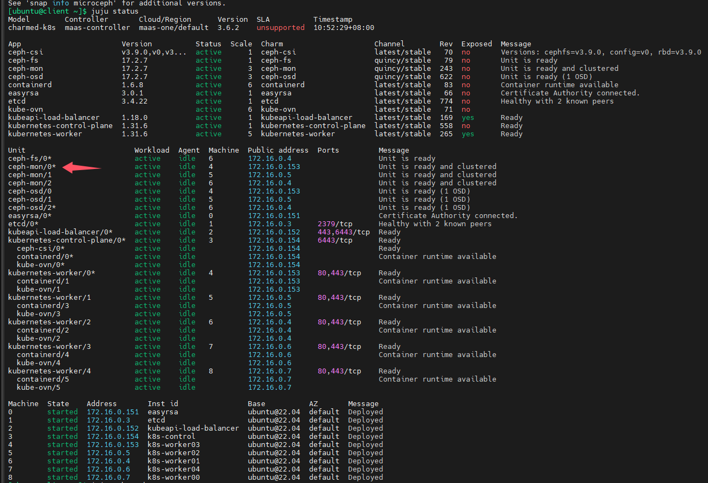708x483 pixels.
Task: Click unit name 'ceph-osd/2*'
Action: (32, 208)
